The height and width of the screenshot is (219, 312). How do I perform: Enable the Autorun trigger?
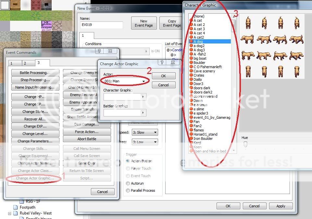[x=128, y=183]
